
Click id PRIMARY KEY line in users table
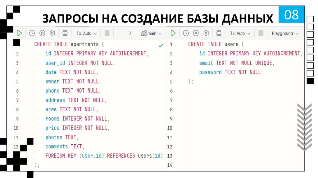(x=251, y=53)
